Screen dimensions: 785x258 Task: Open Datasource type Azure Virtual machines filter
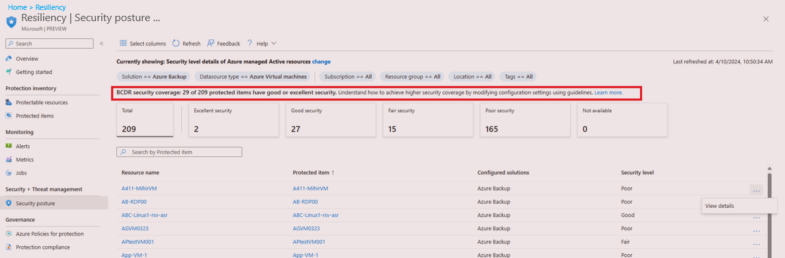[x=253, y=77]
